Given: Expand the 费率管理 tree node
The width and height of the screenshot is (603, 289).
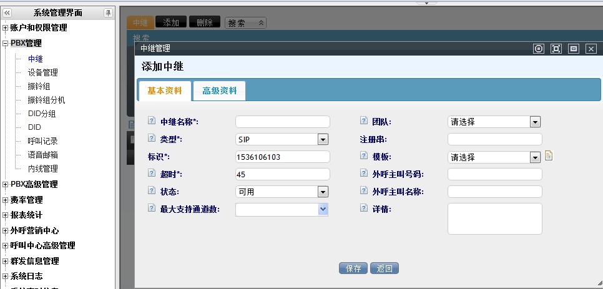Looking at the screenshot, I should 6,200.
